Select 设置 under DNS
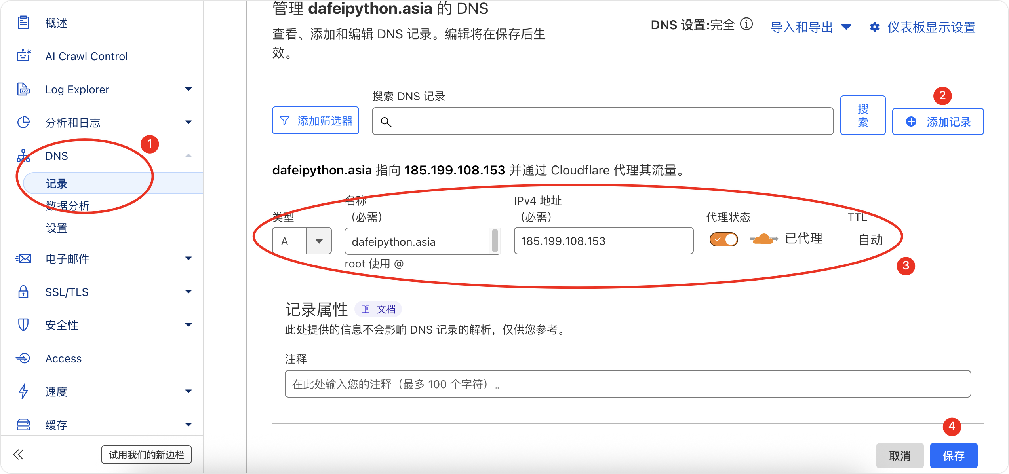This screenshot has height=474, width=1009. (57, 228)
